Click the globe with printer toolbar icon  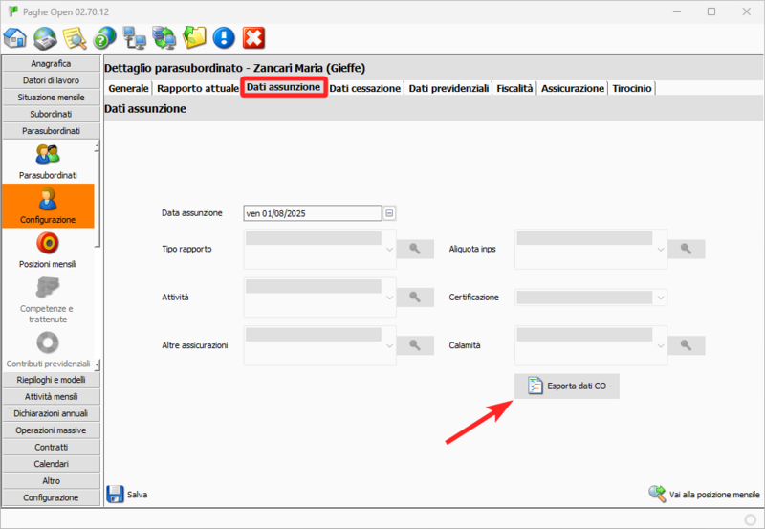coord(45,37)
